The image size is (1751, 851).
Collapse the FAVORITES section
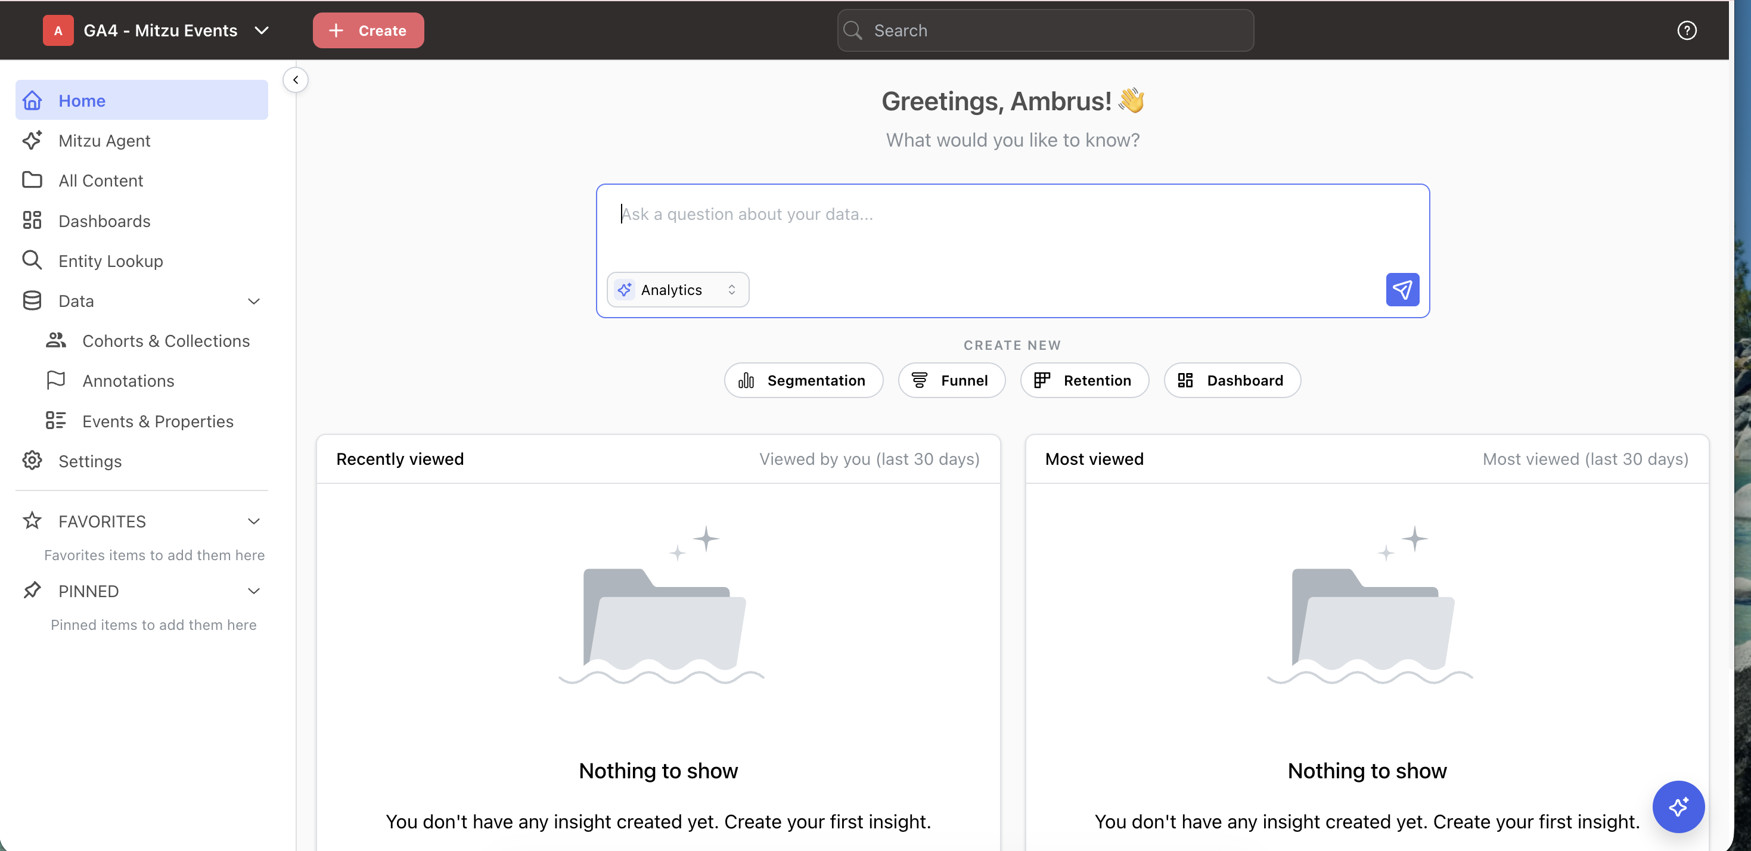(253, 521)
